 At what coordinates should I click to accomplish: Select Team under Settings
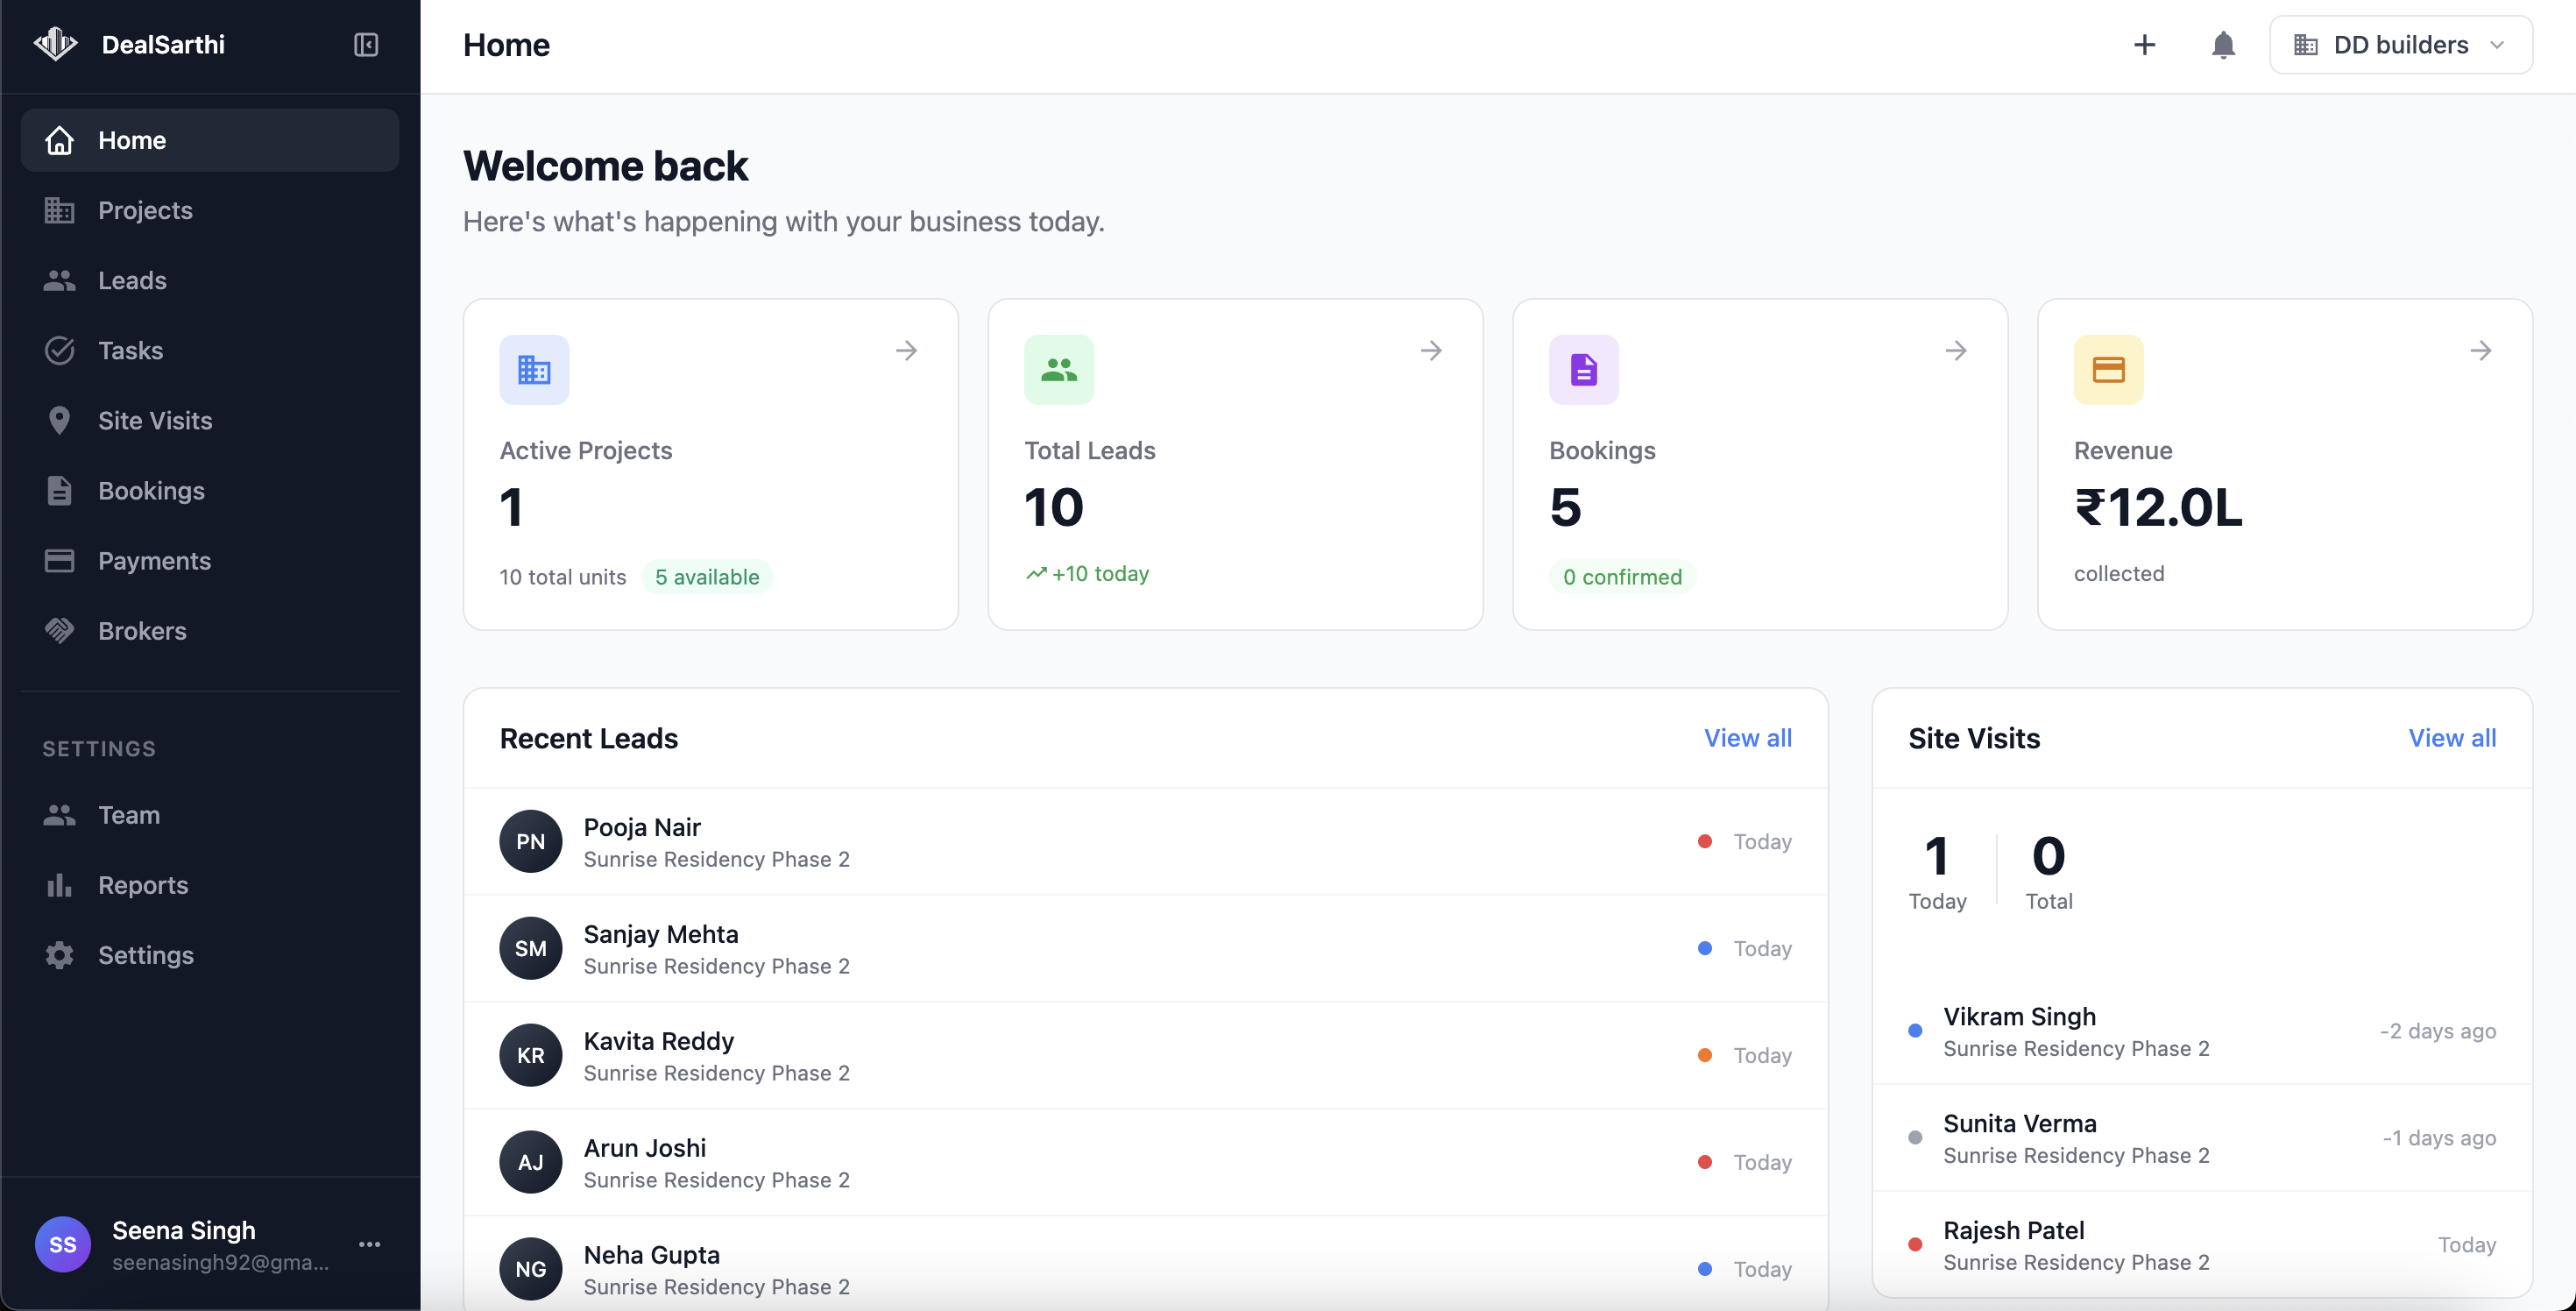coord(129,814)
